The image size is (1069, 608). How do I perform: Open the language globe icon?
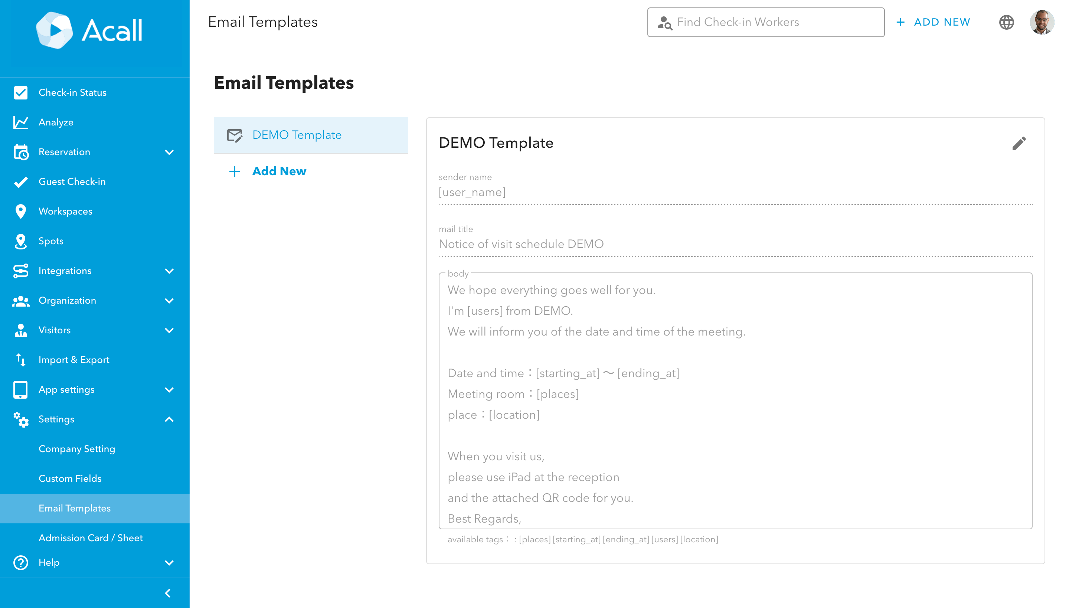pos(1006,22)
